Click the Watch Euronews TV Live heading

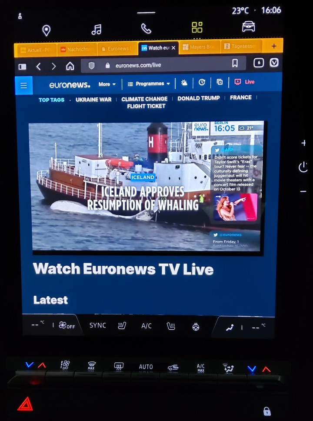point(123,269)
